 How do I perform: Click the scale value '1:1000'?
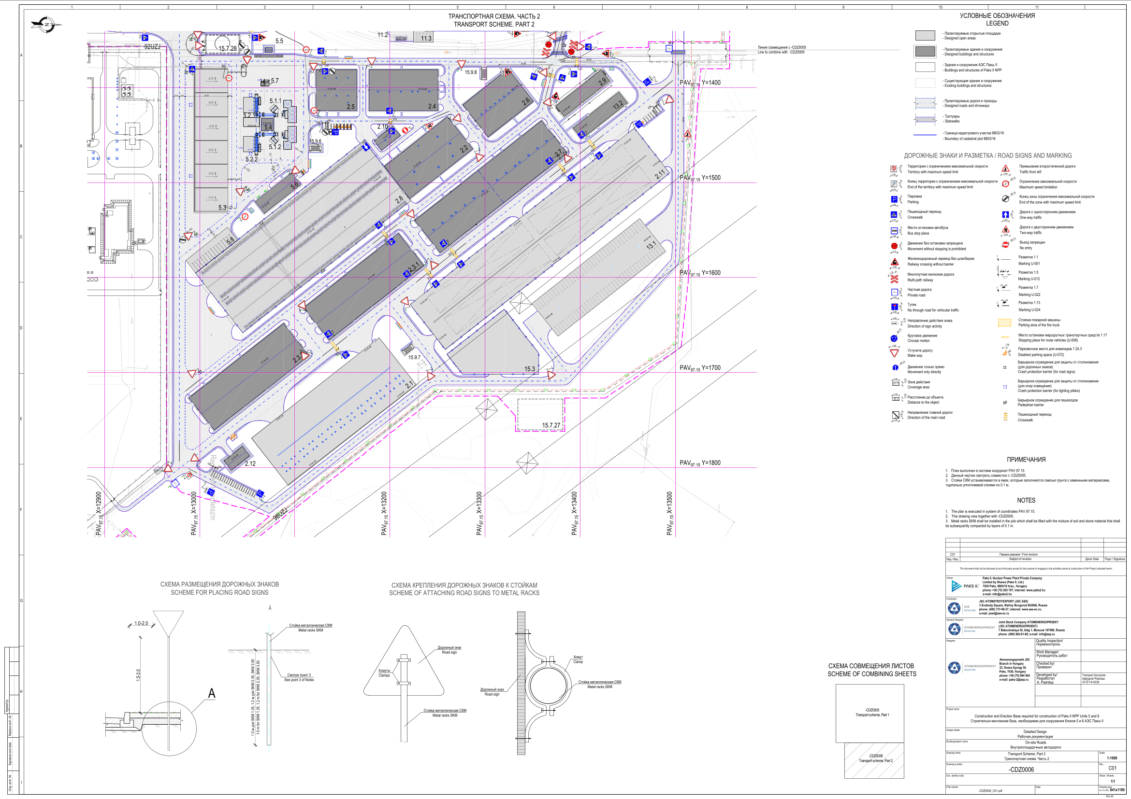click(x=1112, y=758)
